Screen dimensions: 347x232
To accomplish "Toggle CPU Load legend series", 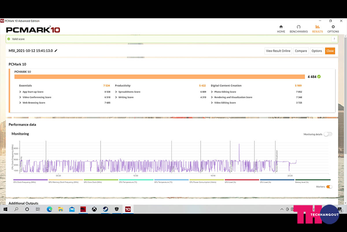I will pos(277,181).
